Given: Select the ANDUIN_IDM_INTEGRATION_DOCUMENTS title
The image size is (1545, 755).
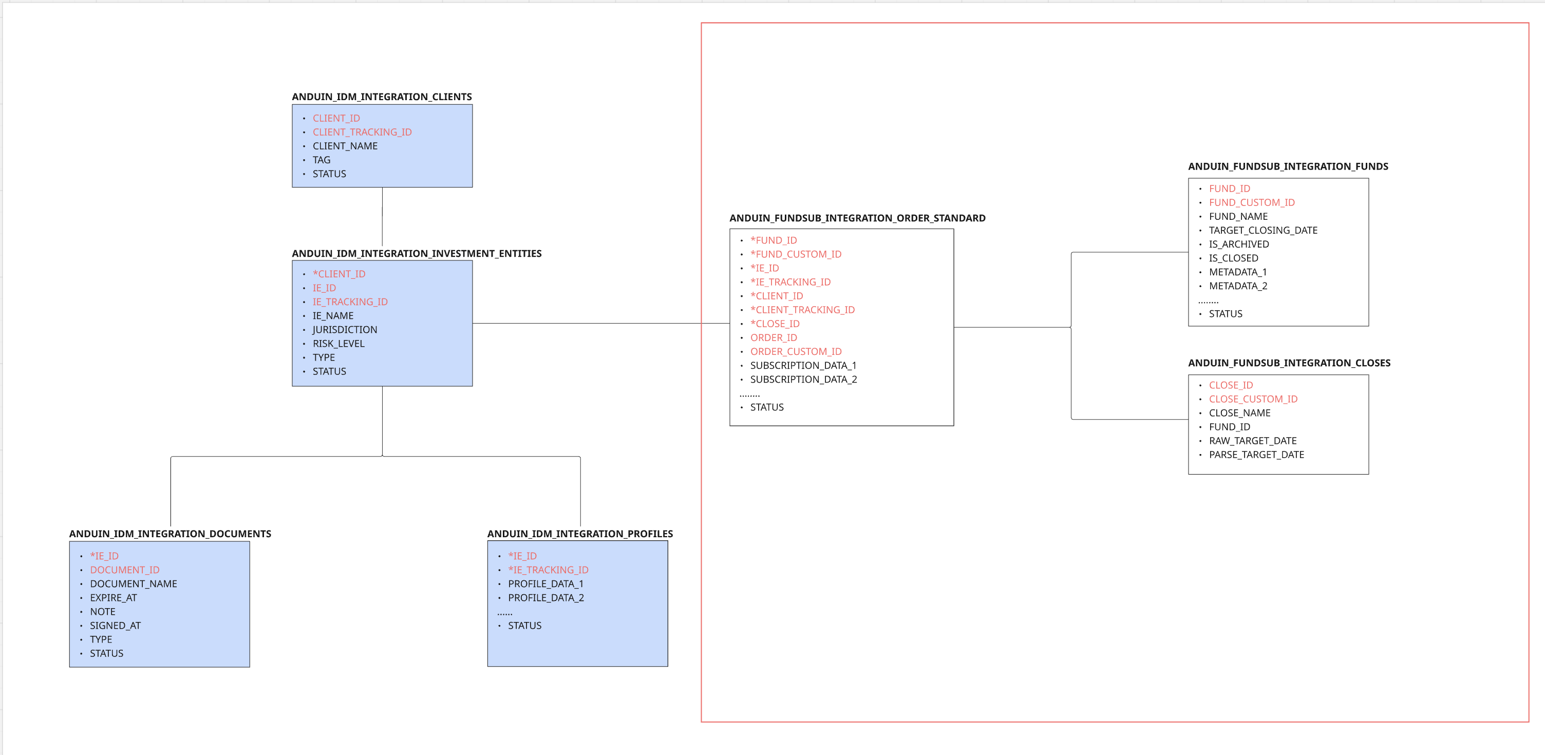Looking at the screenshot, I should click(x=169, y=533).
